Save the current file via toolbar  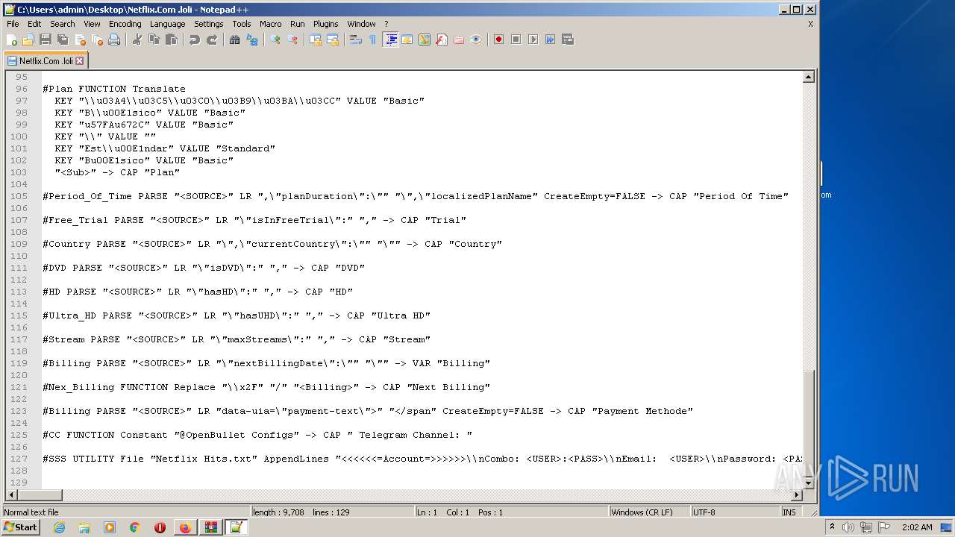tap(46, 40)
